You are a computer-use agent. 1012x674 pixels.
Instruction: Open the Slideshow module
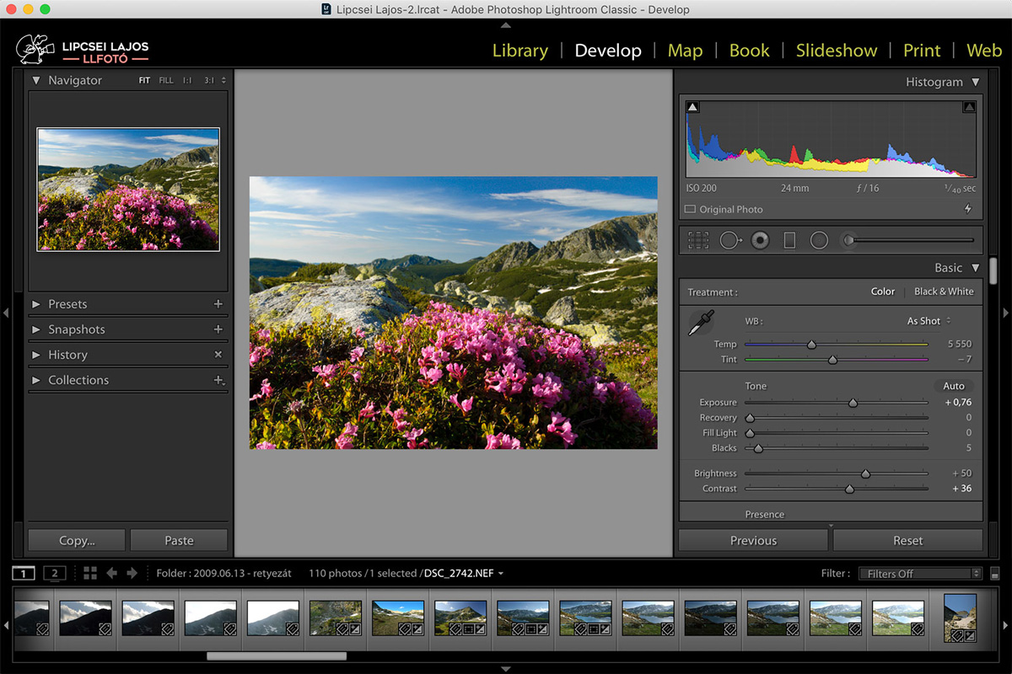pyautogui.click(x=836, y=51)
